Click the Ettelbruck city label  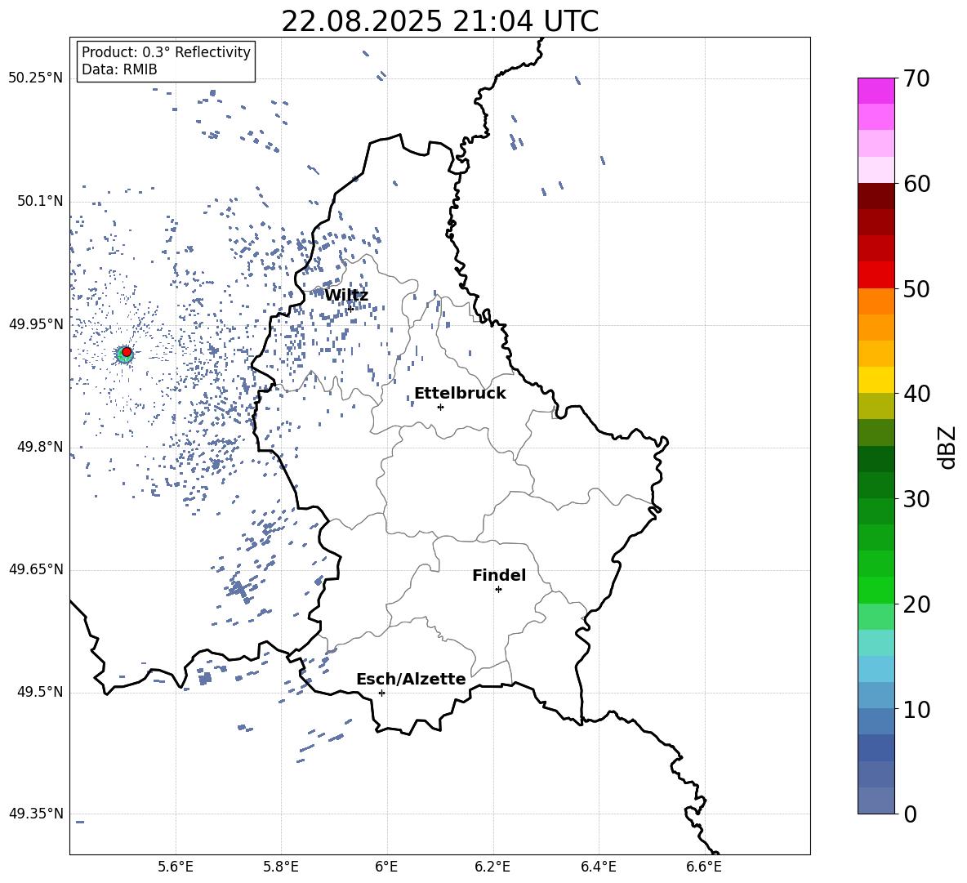[460, 394]
